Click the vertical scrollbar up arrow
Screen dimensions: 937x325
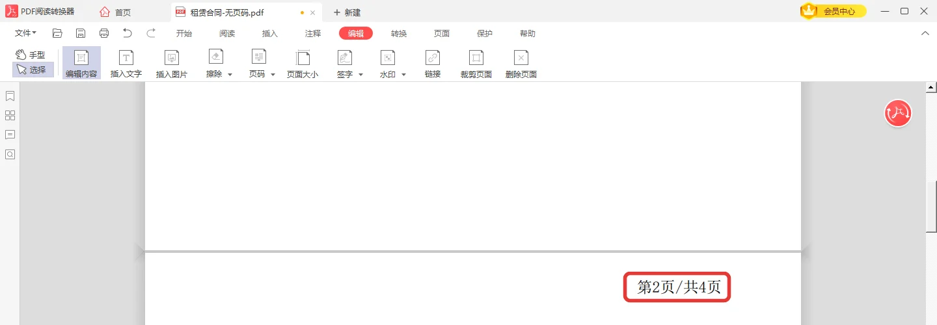tap(931, 87)
